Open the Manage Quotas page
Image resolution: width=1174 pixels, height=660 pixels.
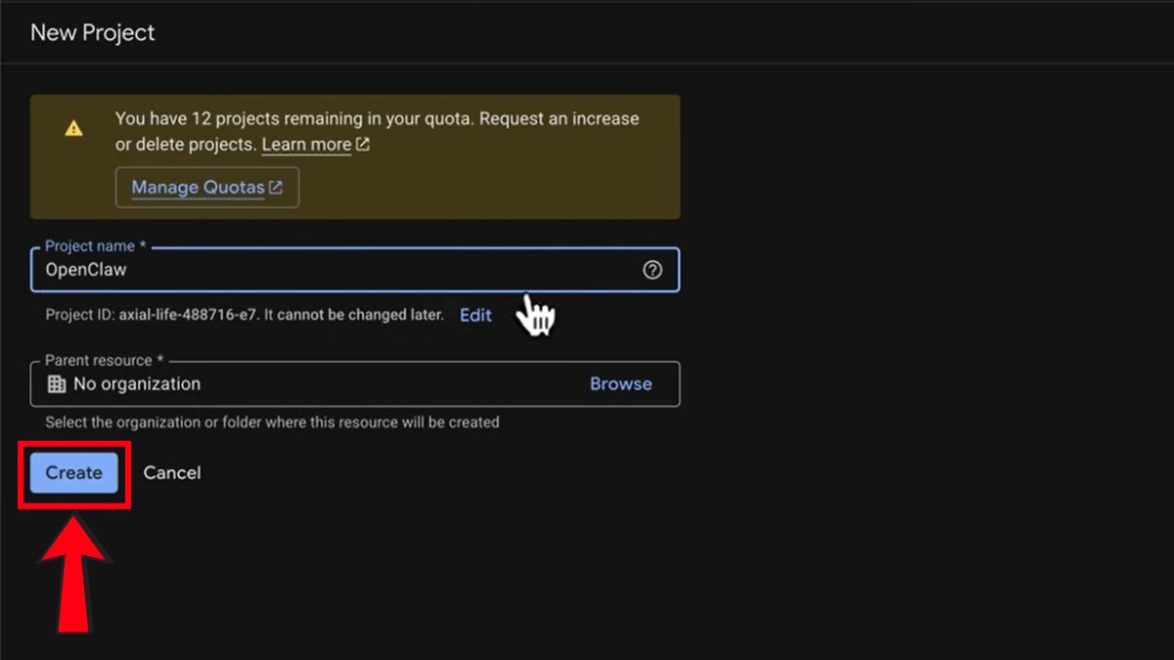point(199,187)
